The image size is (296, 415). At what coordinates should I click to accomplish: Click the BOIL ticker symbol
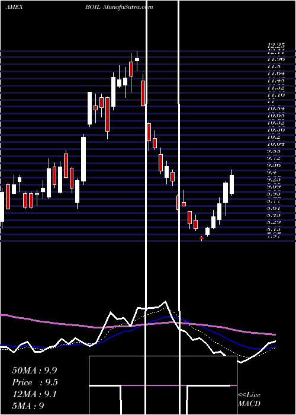click(x=92, y=7)
